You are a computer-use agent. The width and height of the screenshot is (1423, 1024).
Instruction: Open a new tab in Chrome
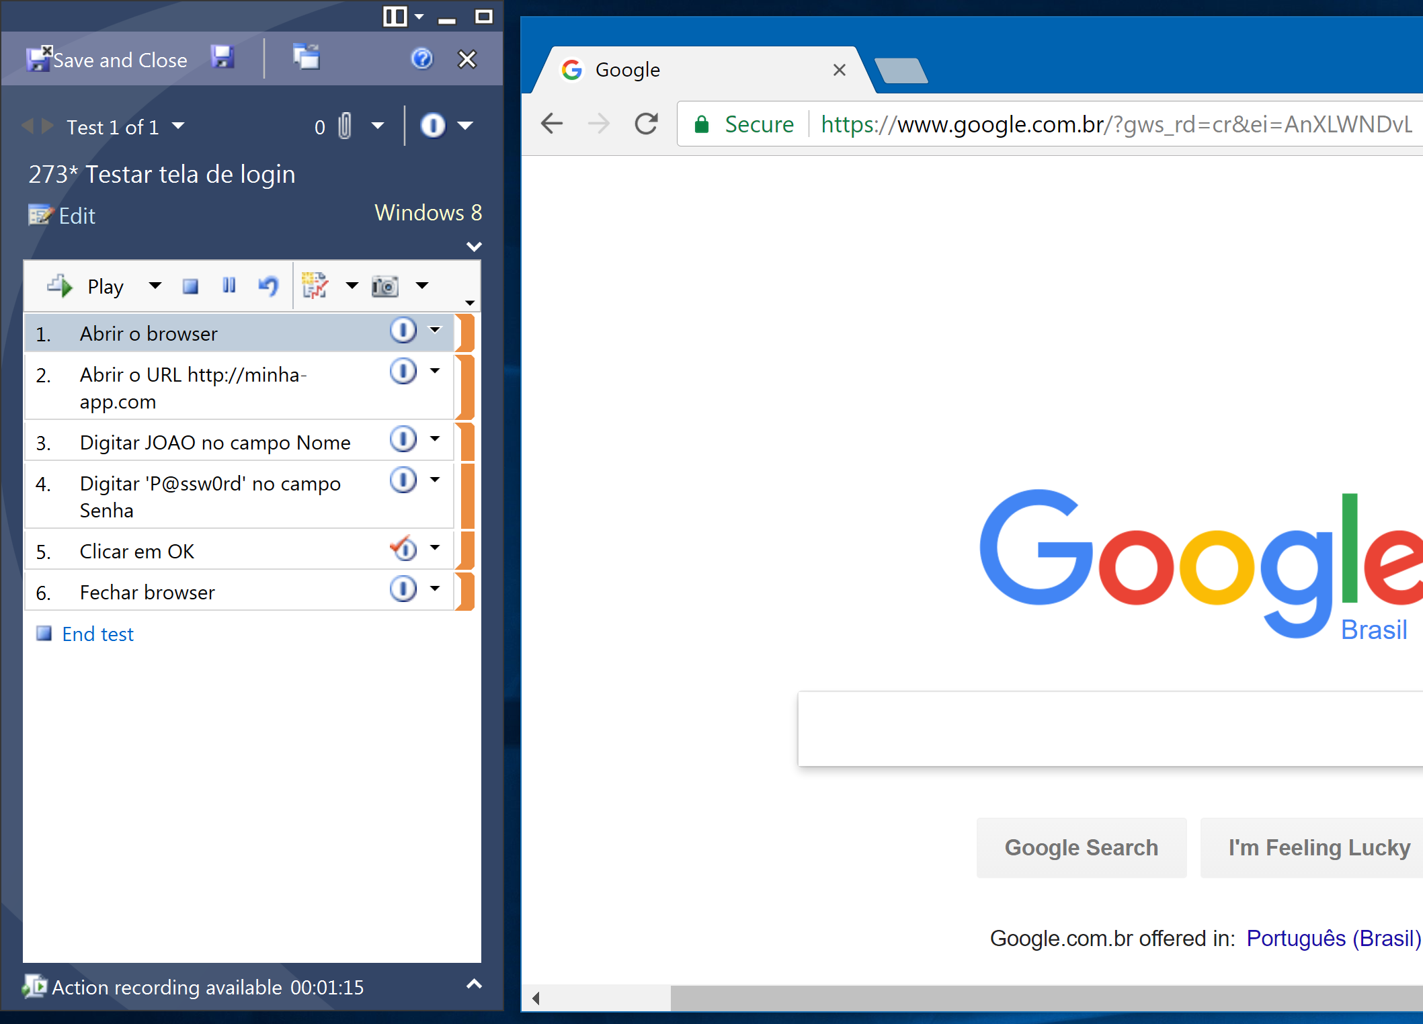point(901,71)
